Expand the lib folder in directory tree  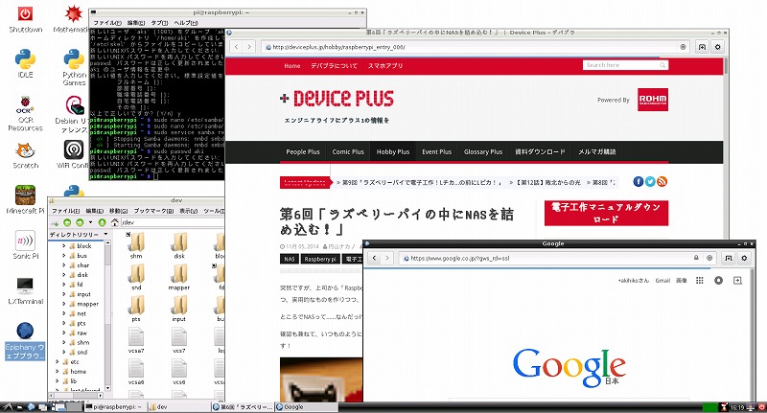click(58, 381)
